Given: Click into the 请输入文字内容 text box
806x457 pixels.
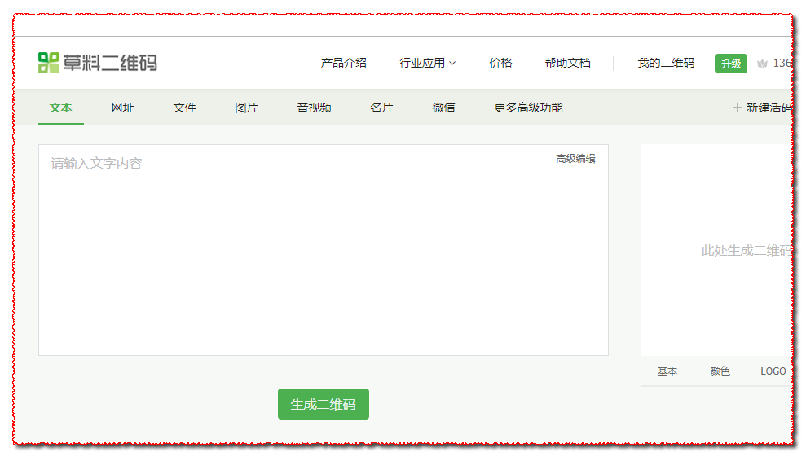Looking at the screenshot, I should 323,253.
